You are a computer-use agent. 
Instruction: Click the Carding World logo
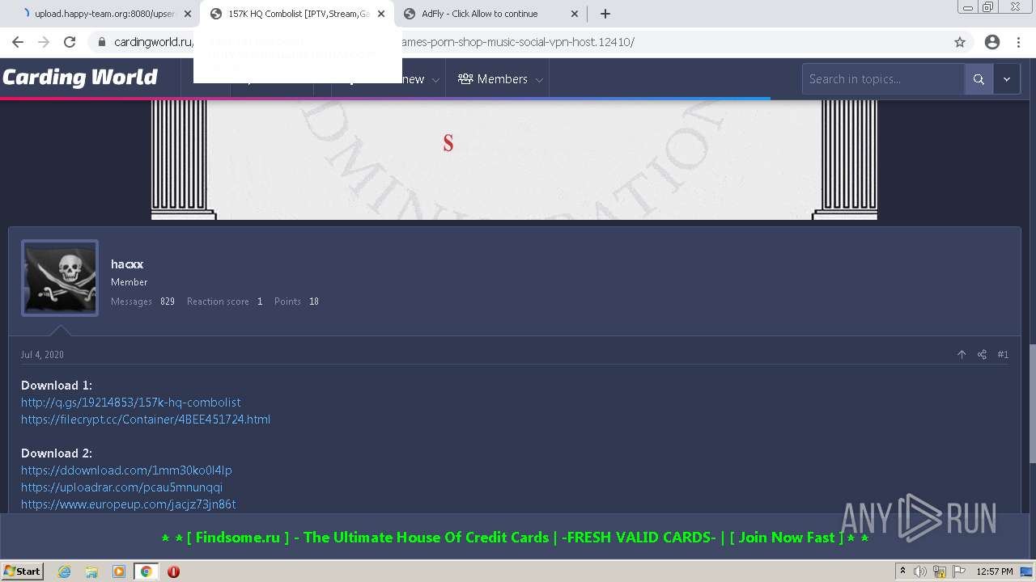pyautogui.click(x=80, y=78)
